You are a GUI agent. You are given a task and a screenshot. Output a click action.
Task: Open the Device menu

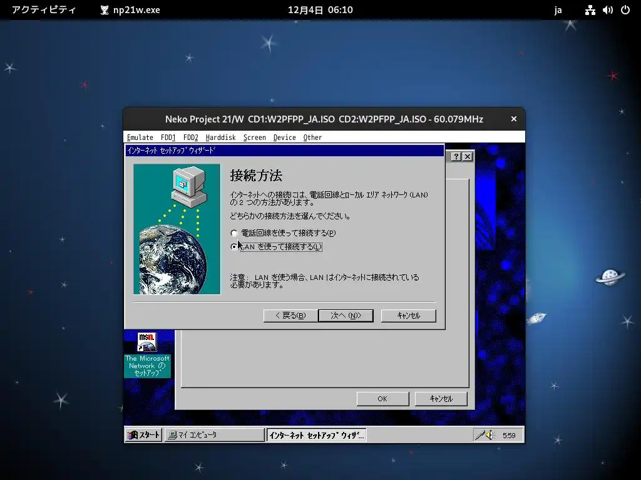click(285, 137)
